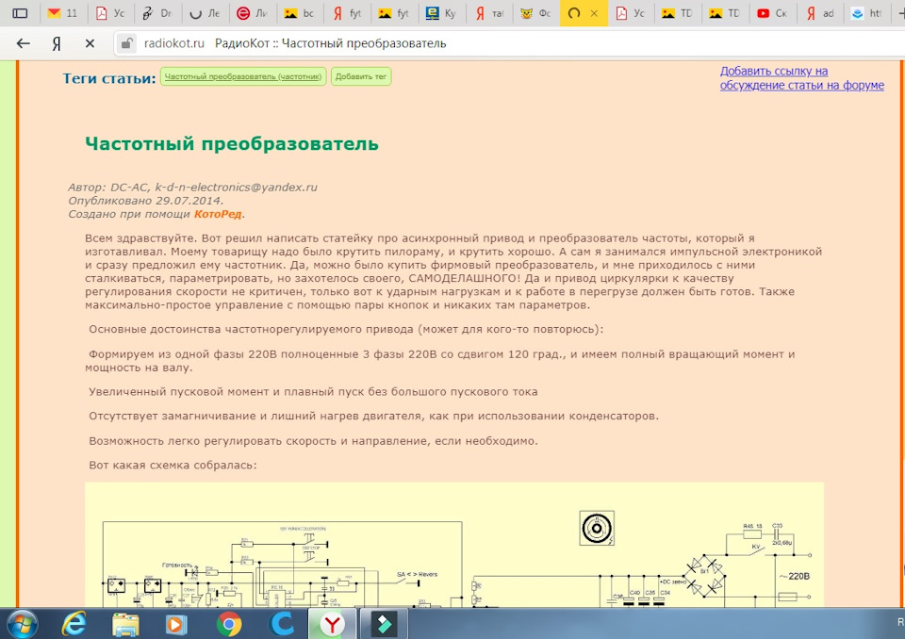Screen dimensions: 905x639
Task: Switch to the 'Фс' cat-icon tab
Action: click(x=536, y=13)
